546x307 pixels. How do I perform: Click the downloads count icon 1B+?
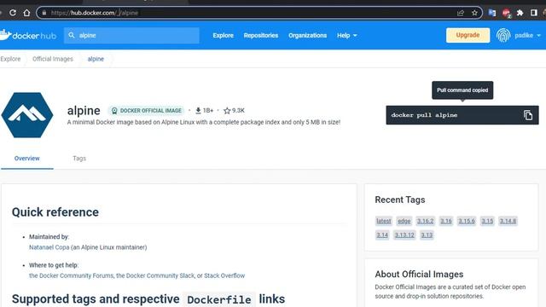(x=198, y=110)
